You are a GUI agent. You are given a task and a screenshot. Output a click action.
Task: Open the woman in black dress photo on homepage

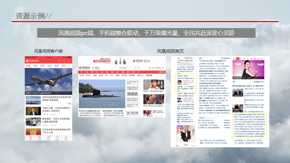[x=248, y=69]
